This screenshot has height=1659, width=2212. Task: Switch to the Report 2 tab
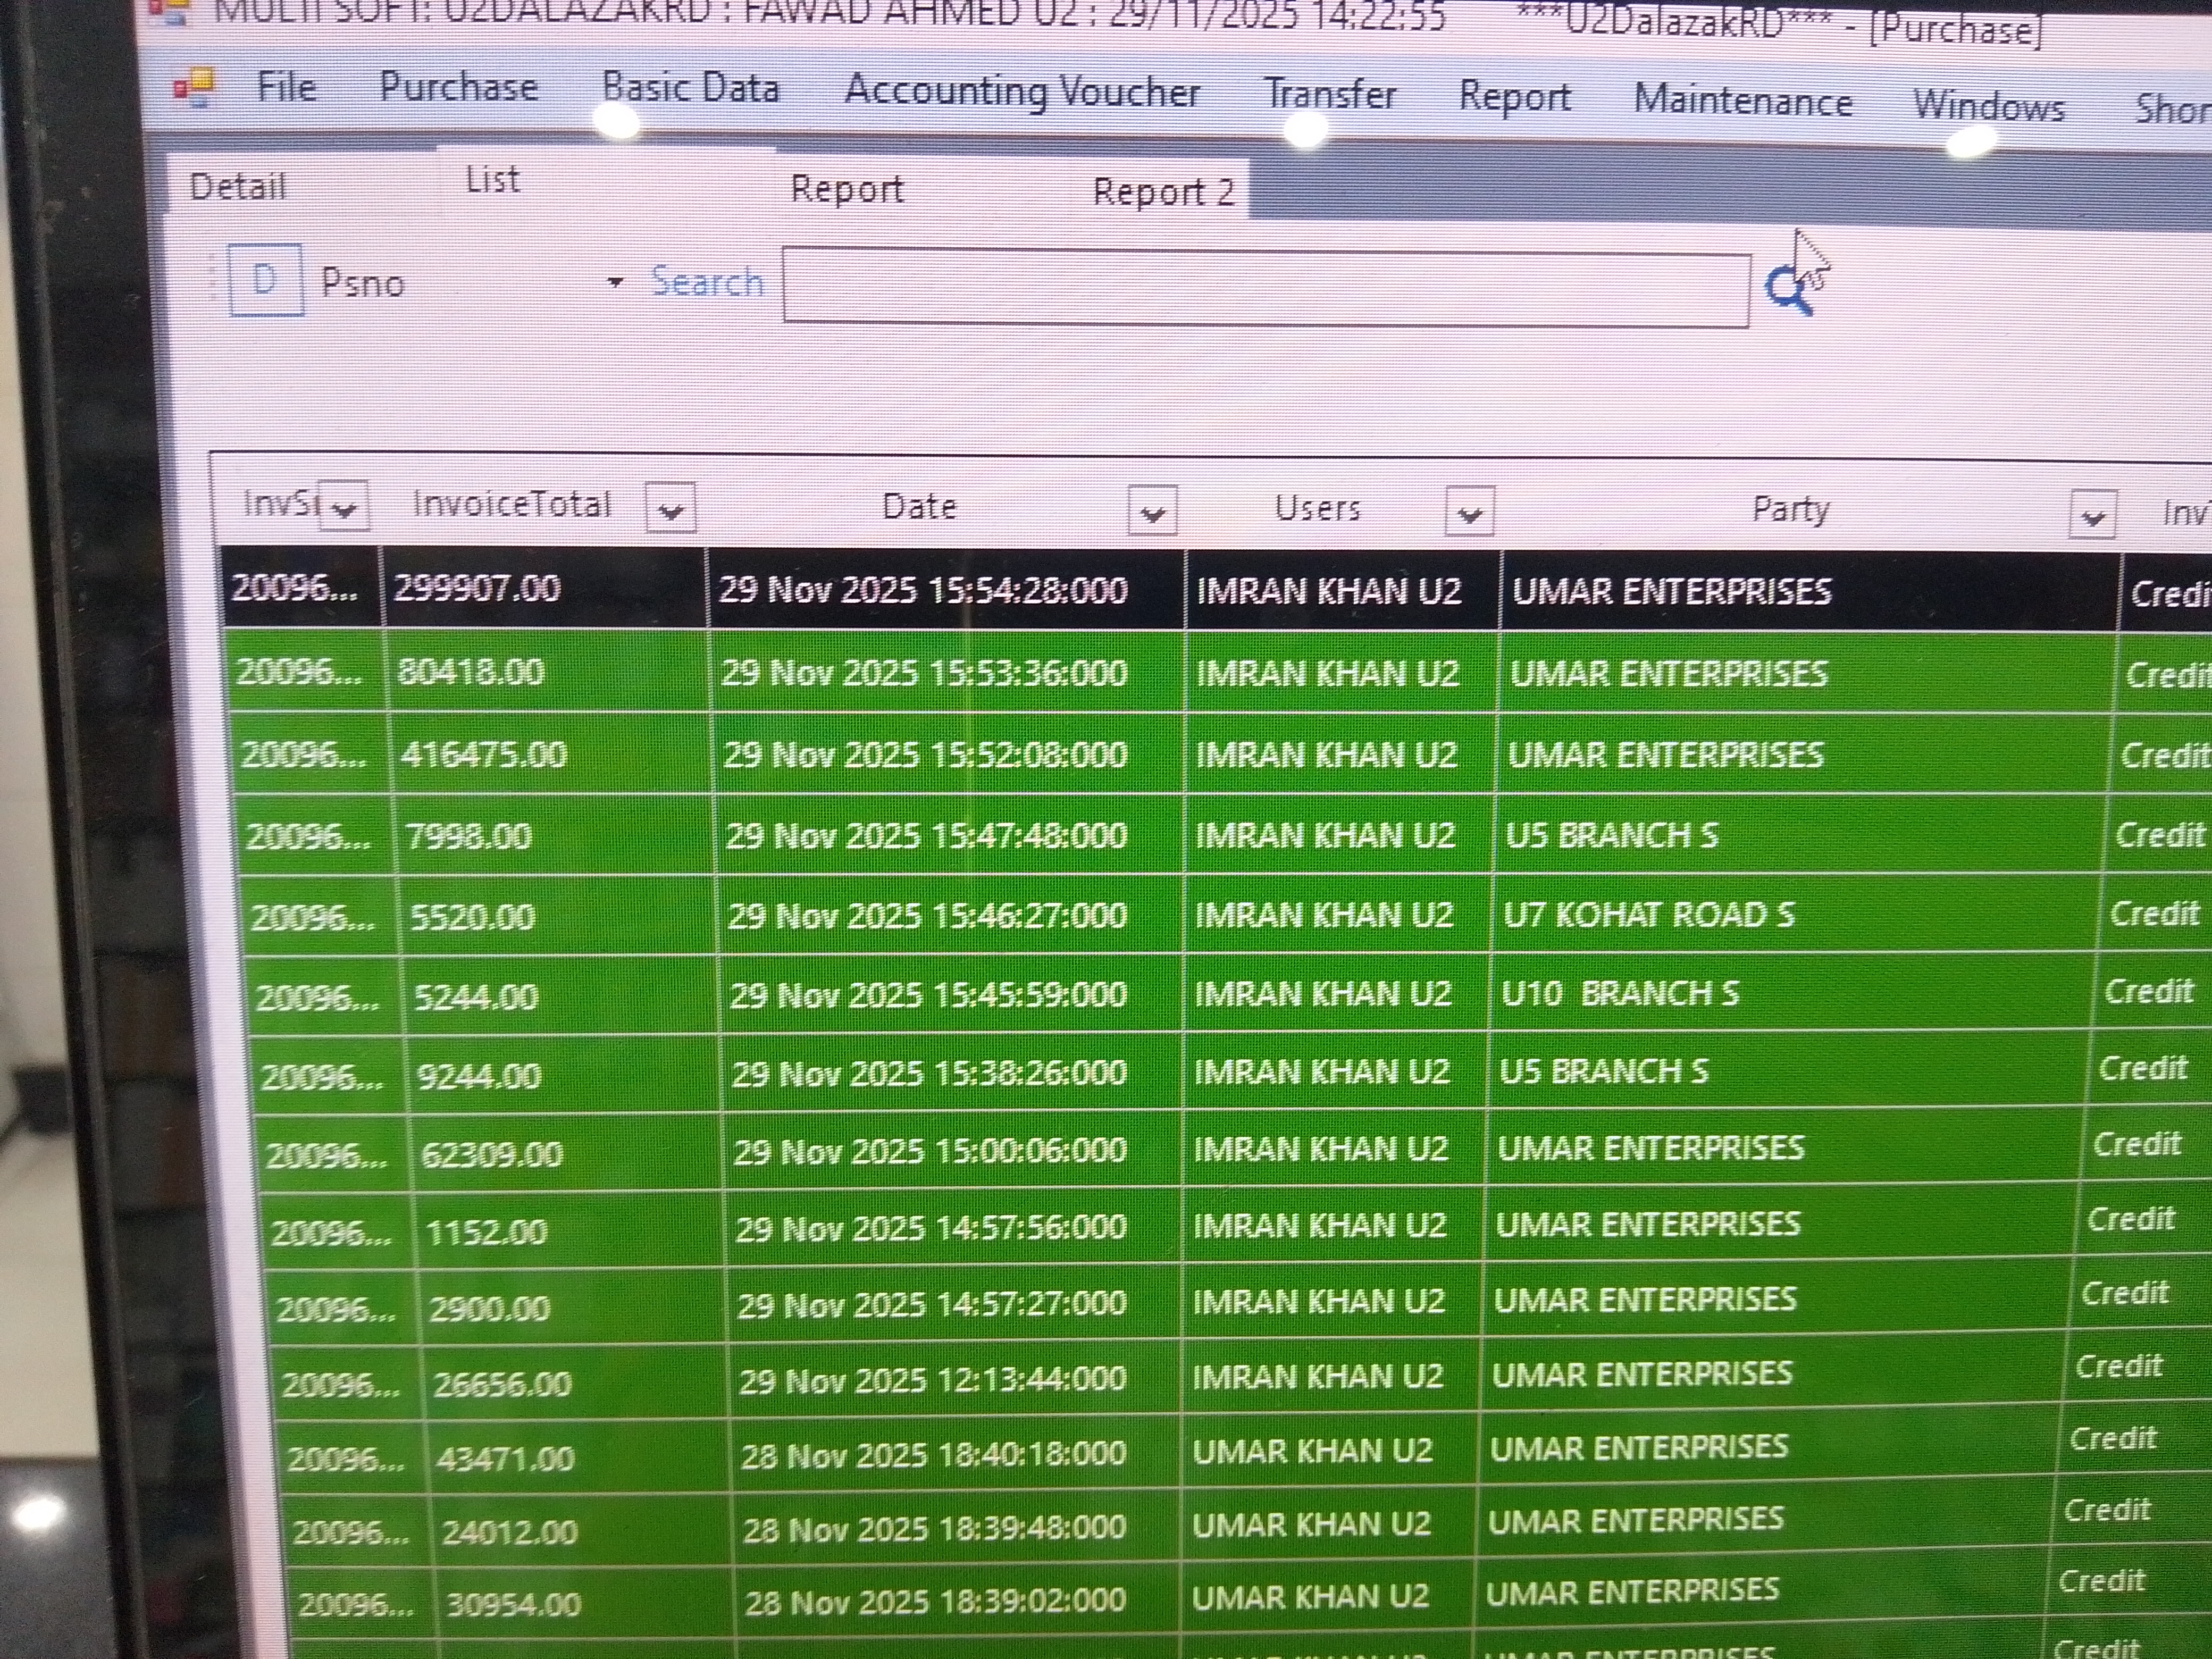click(x=1163, y=191)
